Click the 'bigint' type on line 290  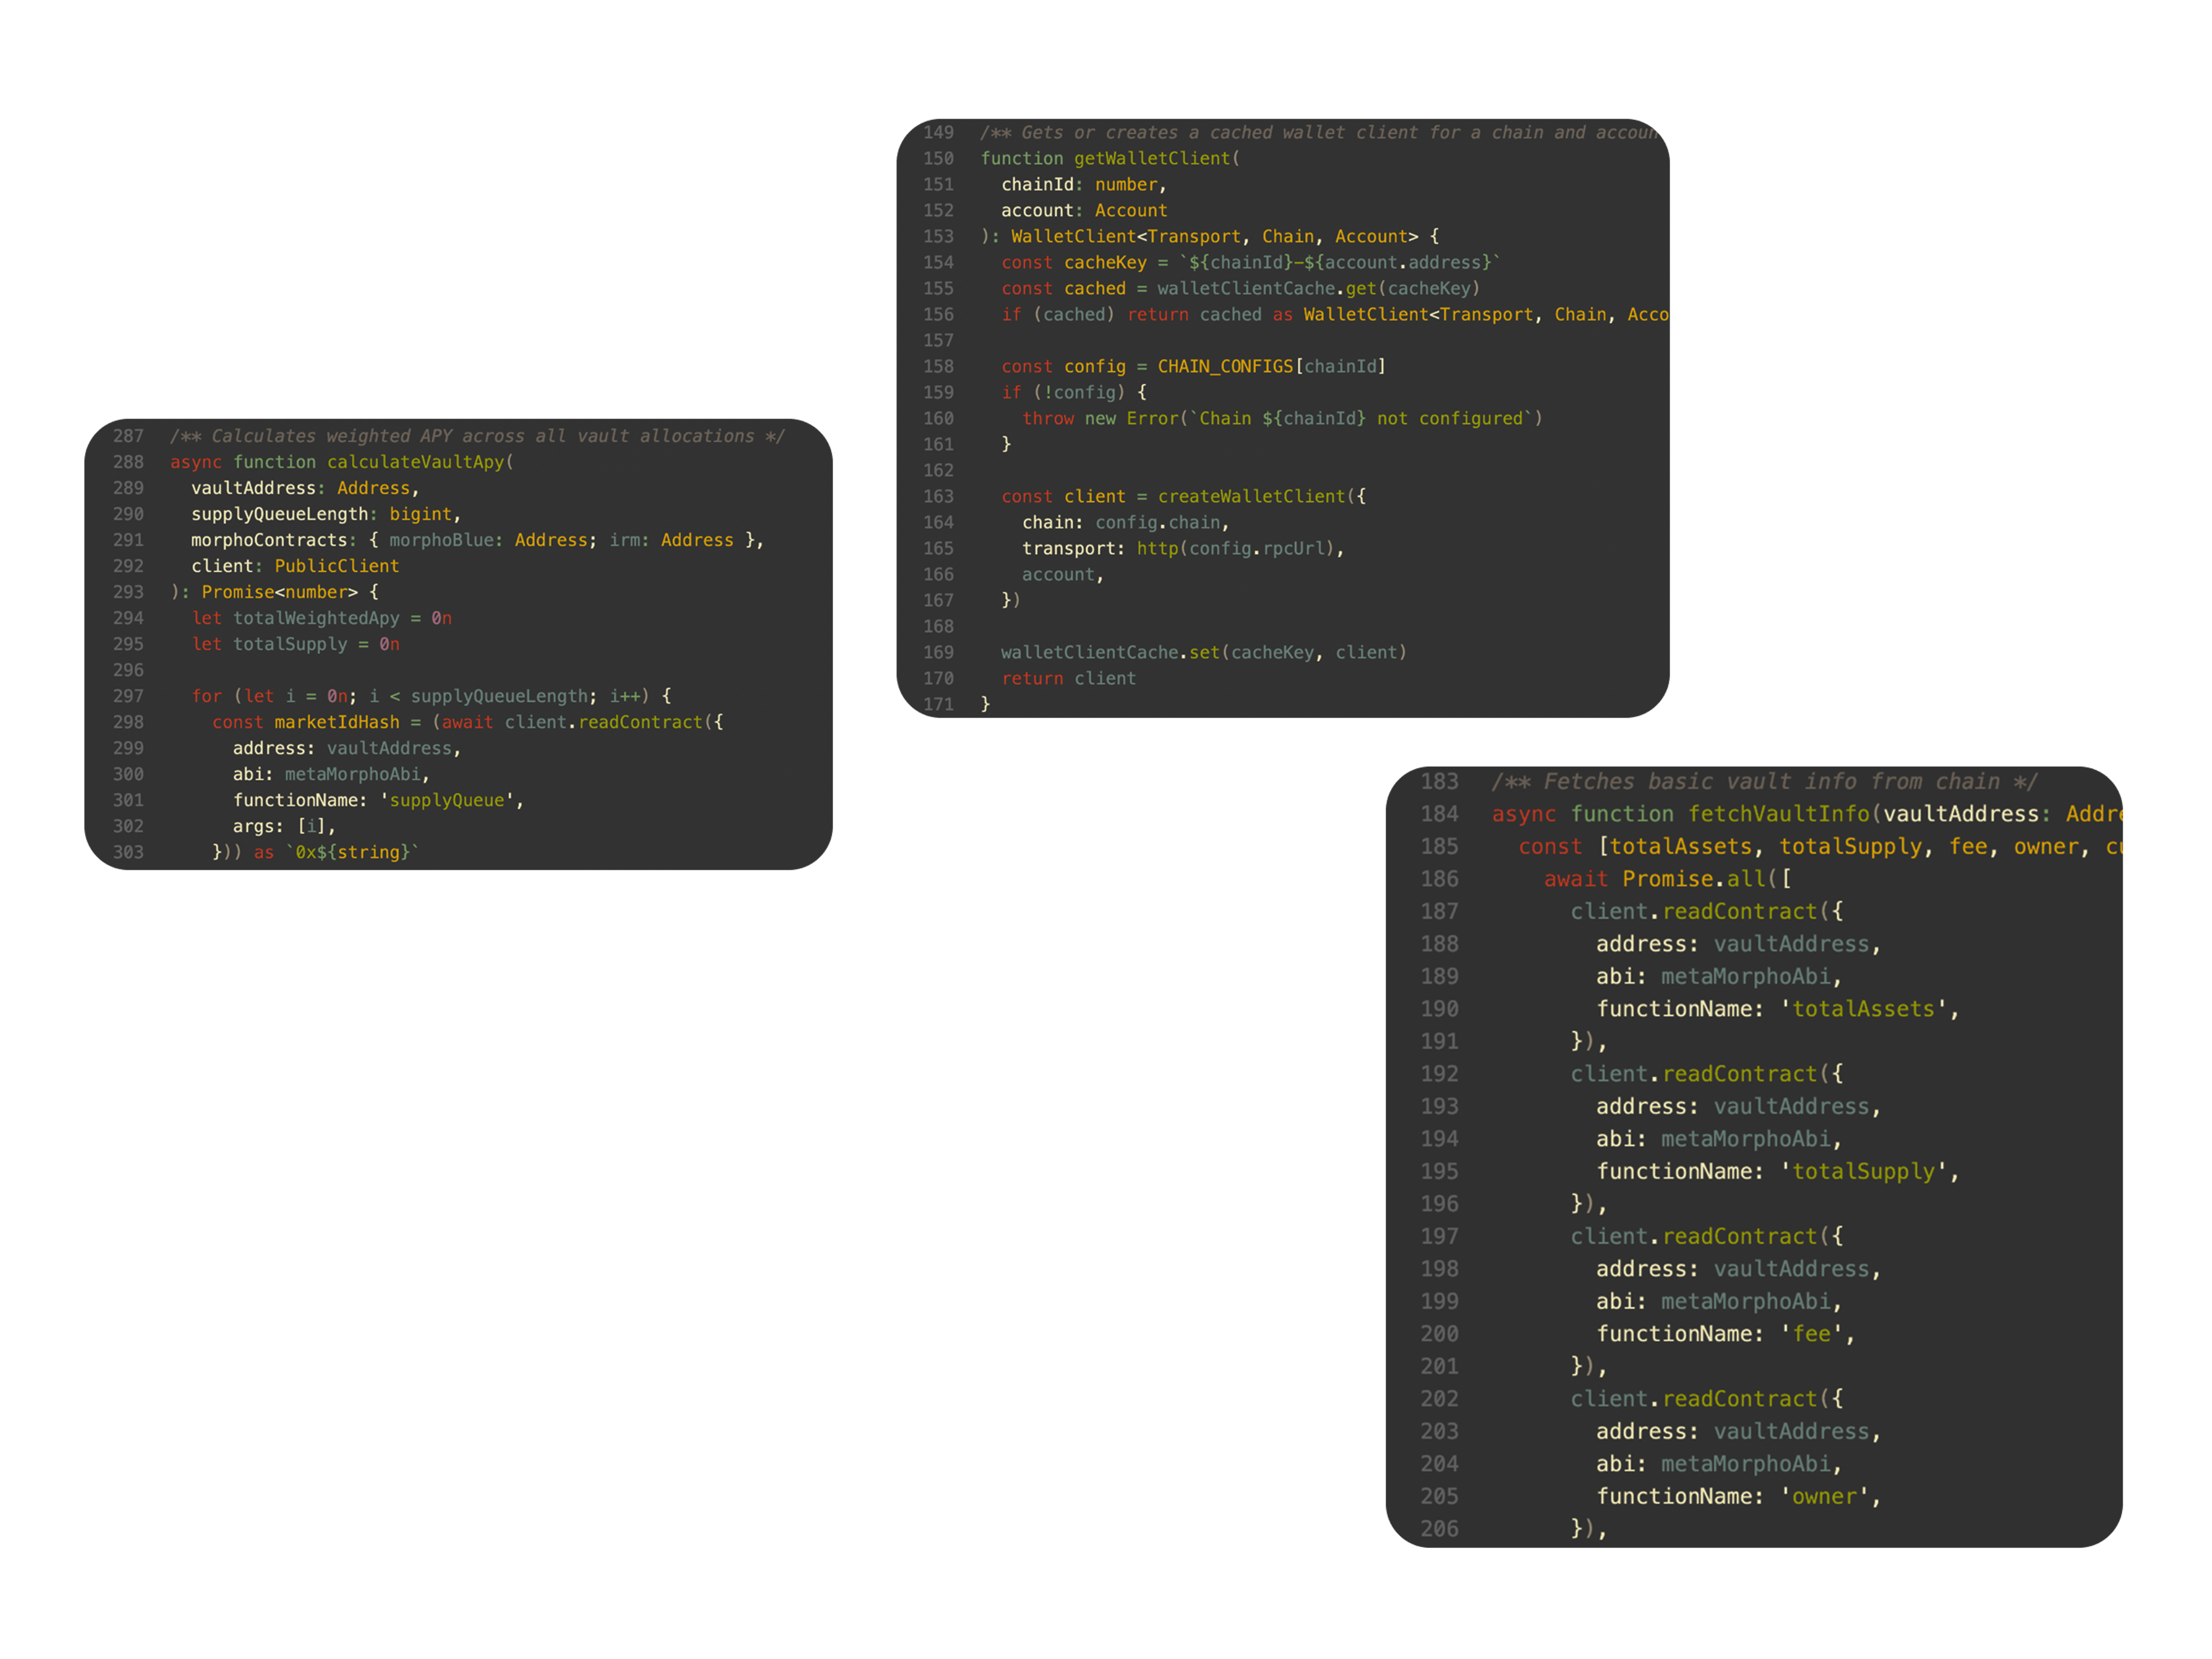420,514
